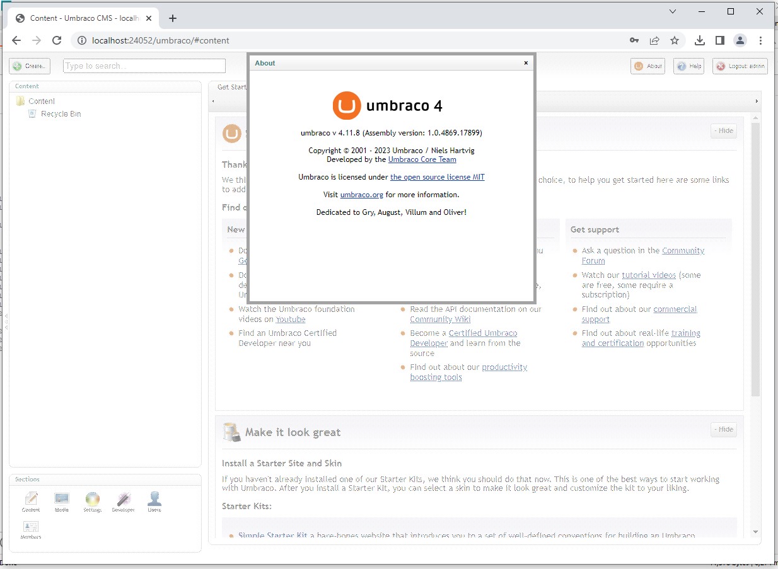Go back with the browser back arrow

[16, 40]
